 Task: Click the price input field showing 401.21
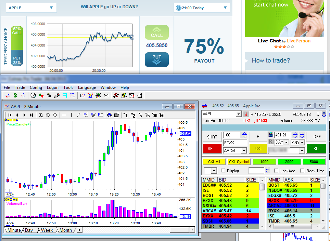(x=282, y=135)
